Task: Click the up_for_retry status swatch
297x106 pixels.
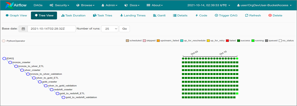Action: click(209, 40)
